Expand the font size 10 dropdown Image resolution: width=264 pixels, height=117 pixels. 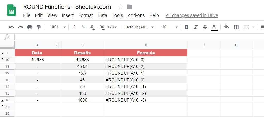[x=170, y=27]
